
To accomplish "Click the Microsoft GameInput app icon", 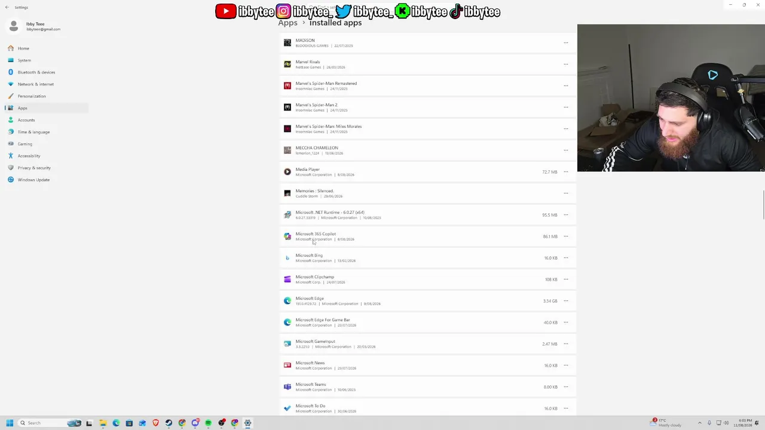I will 287,344.
